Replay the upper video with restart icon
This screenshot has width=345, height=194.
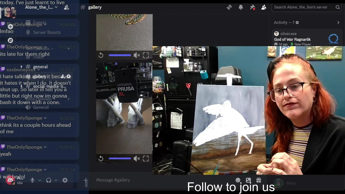click(101, 55)
